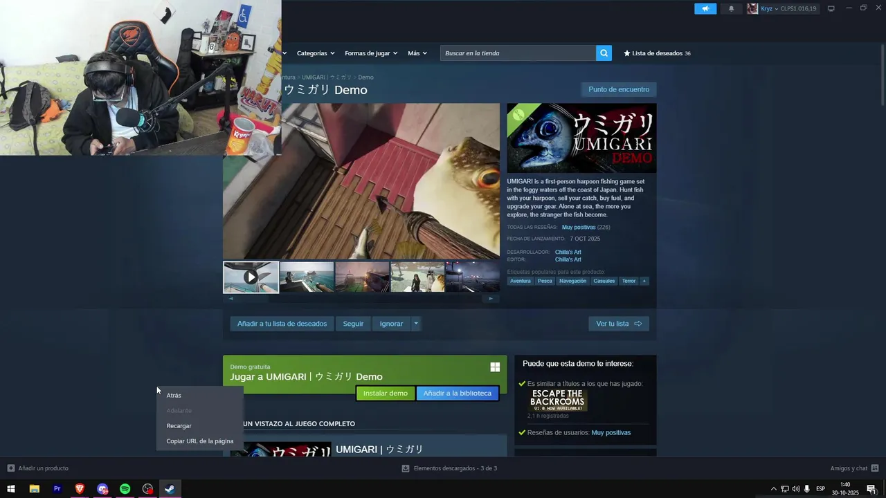Select the Terror tag
The width and height of the screenshot is (886, 498).
pos(629,281)
